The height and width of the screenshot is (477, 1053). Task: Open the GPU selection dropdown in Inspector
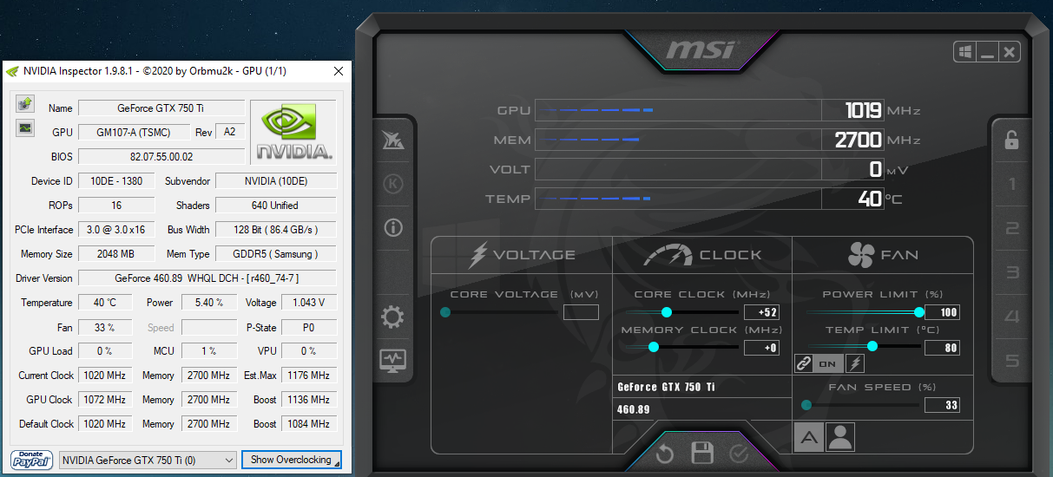coord(148,460)
